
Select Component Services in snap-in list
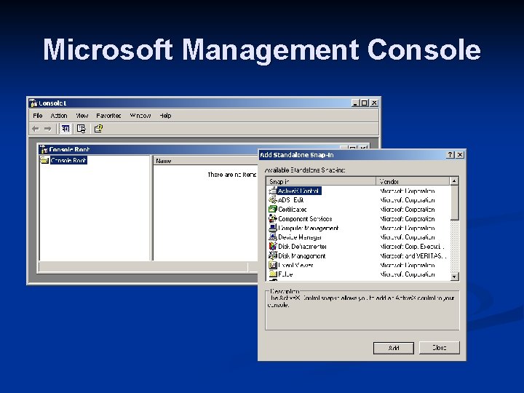click(305, 218)
